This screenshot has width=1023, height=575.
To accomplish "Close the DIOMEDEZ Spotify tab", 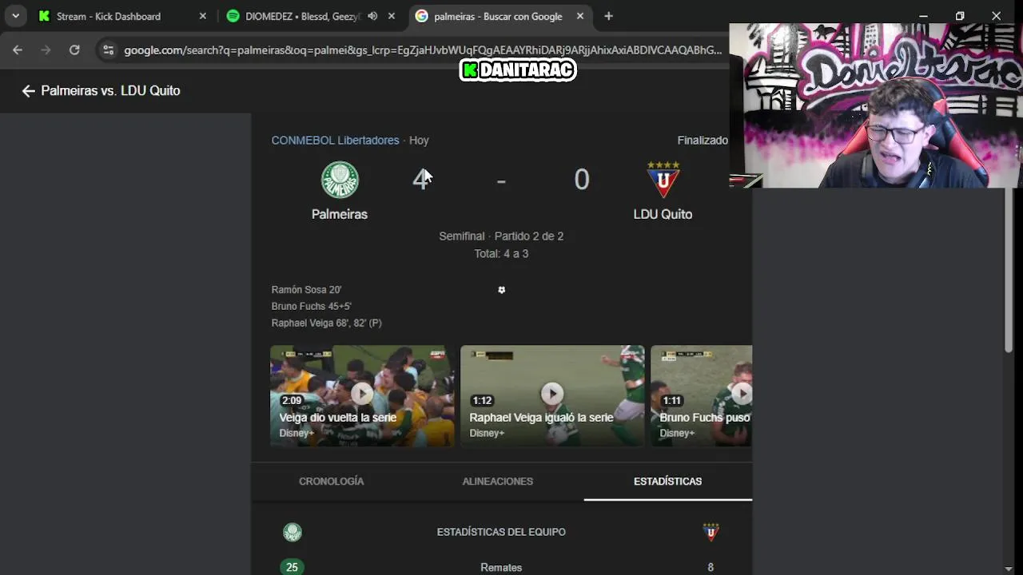I will 391,16.
